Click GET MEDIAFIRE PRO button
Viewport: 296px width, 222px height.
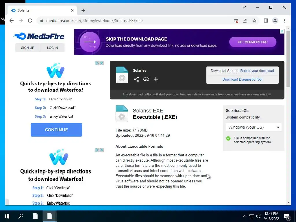coord(253,42)
